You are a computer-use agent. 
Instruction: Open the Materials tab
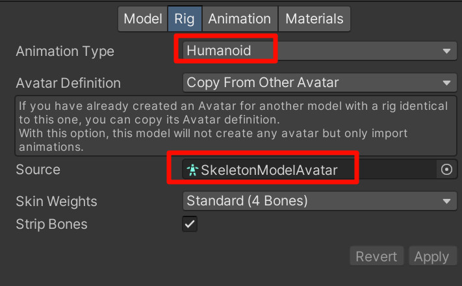pos(314,19)
